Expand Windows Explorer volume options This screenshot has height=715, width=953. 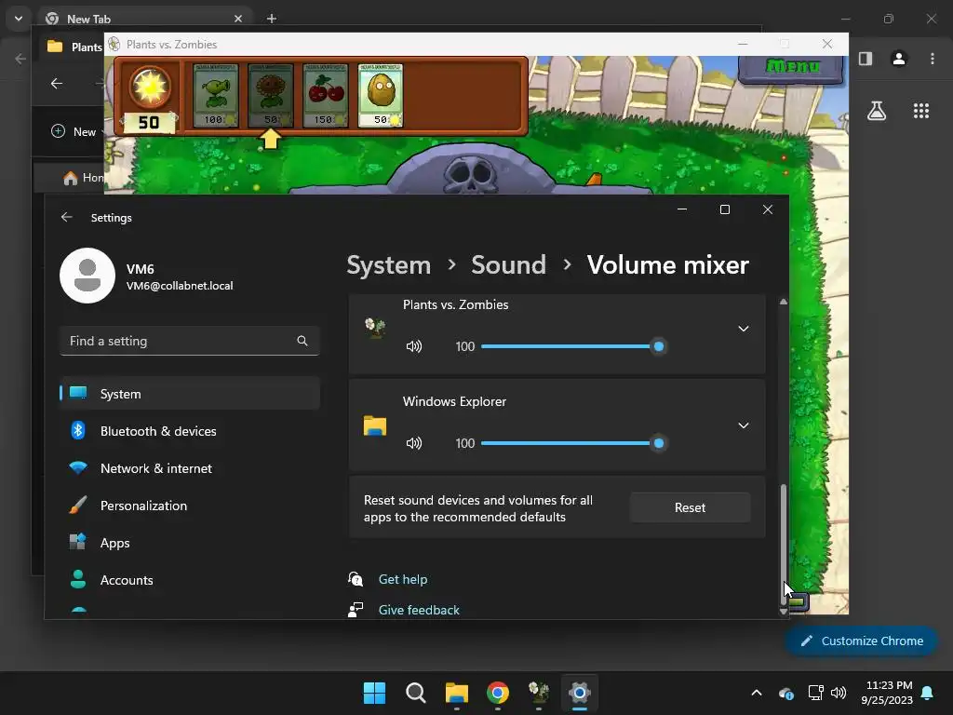743,425
